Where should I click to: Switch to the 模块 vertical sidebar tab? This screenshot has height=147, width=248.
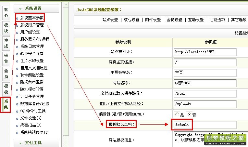point(6,28)
